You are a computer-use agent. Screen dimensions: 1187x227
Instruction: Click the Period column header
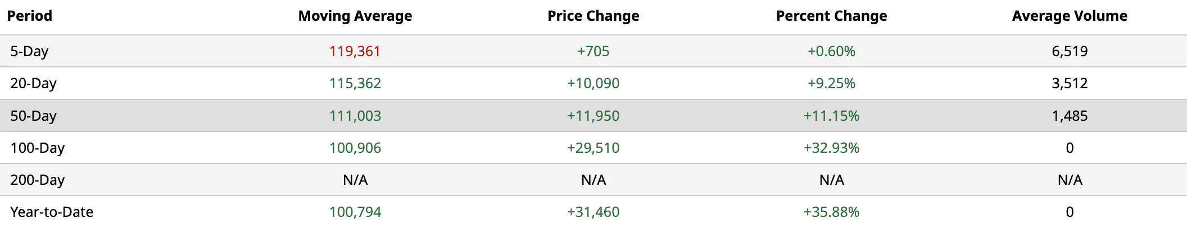pos(30,16)
